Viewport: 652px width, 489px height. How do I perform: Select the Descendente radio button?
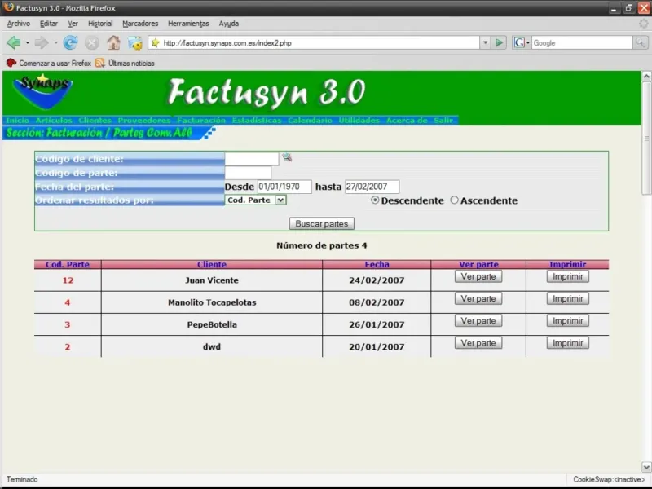coord(375,200)
